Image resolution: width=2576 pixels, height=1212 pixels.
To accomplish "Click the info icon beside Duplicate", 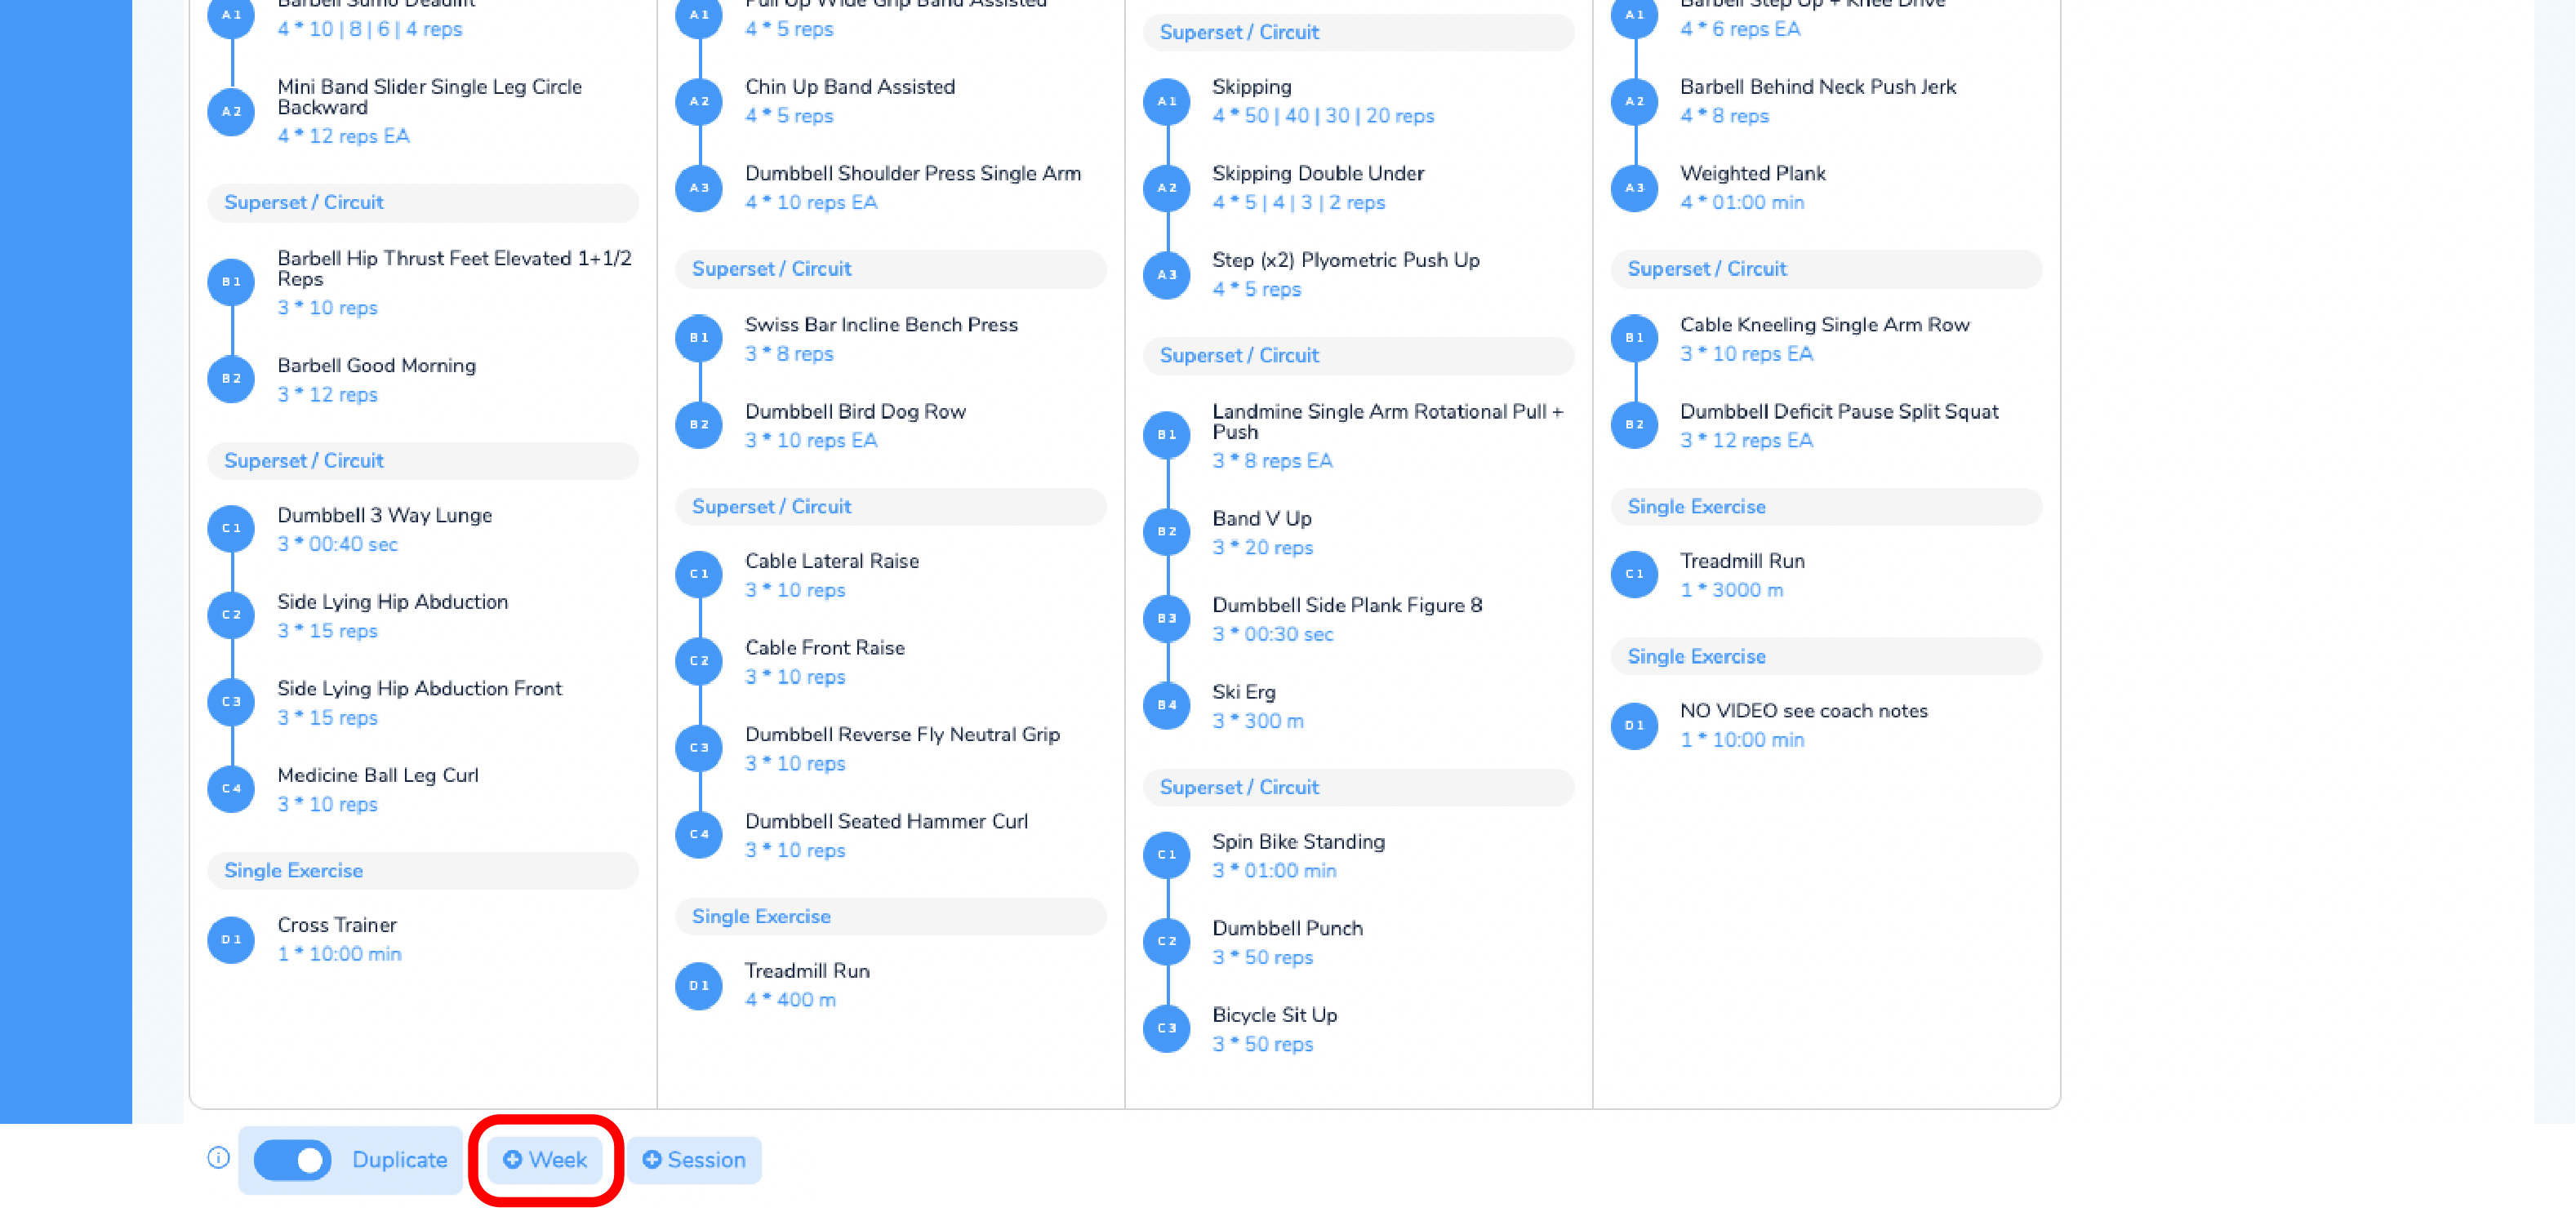I will point(218,1158).
